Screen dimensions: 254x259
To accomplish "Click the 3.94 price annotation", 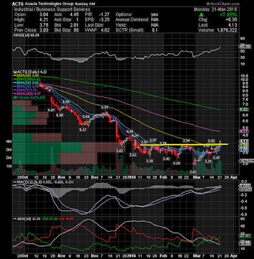I will (x=186, y=141).
